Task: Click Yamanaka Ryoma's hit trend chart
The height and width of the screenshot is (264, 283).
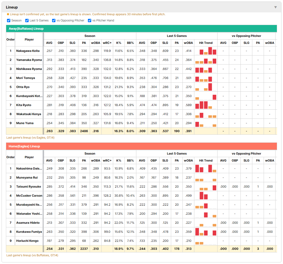Action: click(x=206, y=60)
